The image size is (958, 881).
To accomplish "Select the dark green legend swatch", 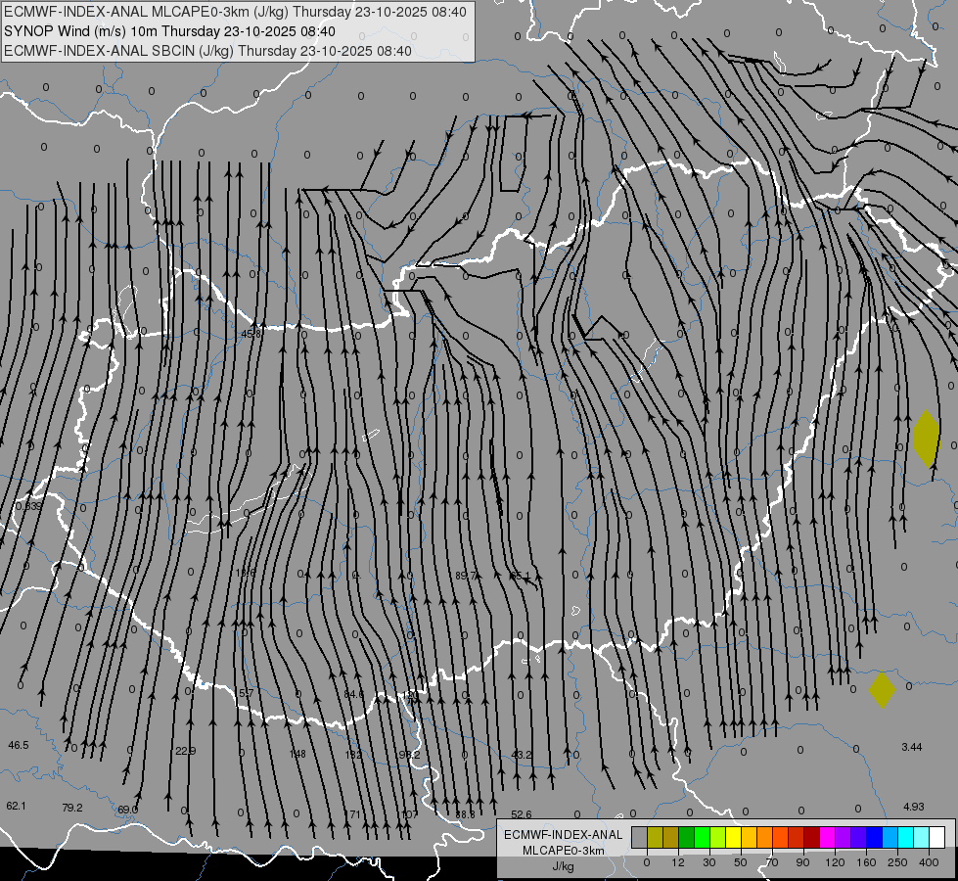I will click(686, 838).
